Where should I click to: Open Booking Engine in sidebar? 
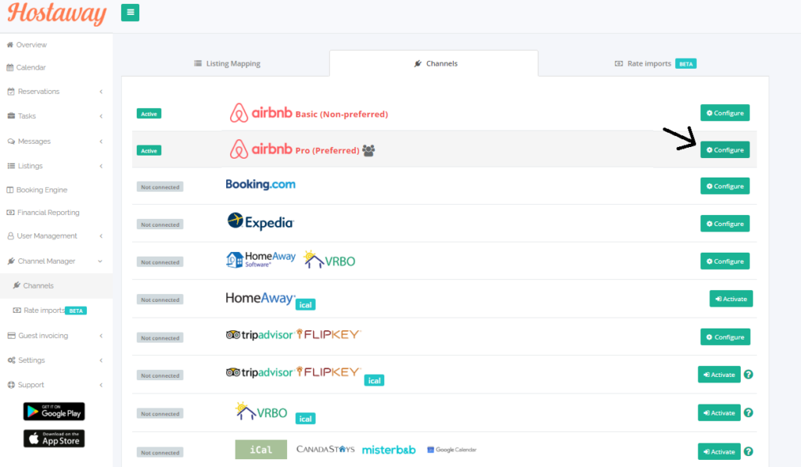click(37, 189)
